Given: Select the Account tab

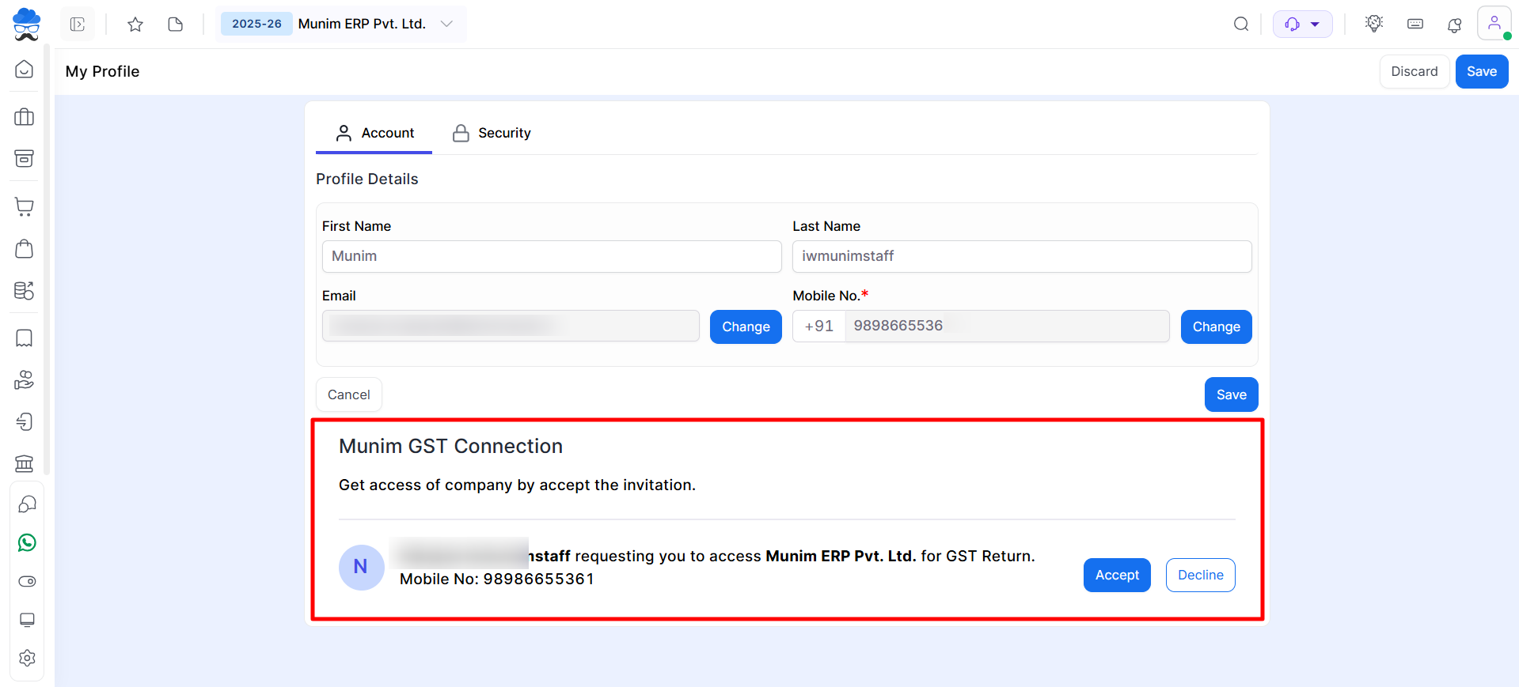Looking at the screenshot, I should (374, 133).
